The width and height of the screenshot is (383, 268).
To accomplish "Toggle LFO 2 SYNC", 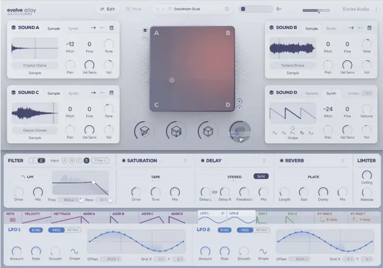I will (x=225, y=230).
